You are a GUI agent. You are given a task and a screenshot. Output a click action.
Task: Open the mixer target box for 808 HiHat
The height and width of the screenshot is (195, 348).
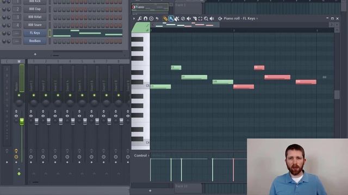[17, 17]
